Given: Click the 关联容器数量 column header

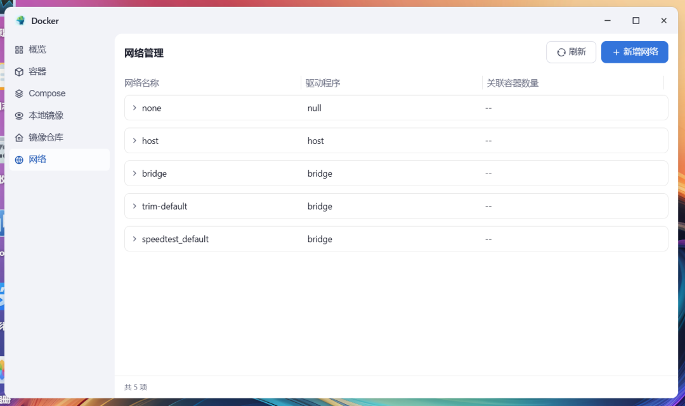Looking at the screenshot, I should [x=512, y=83].
